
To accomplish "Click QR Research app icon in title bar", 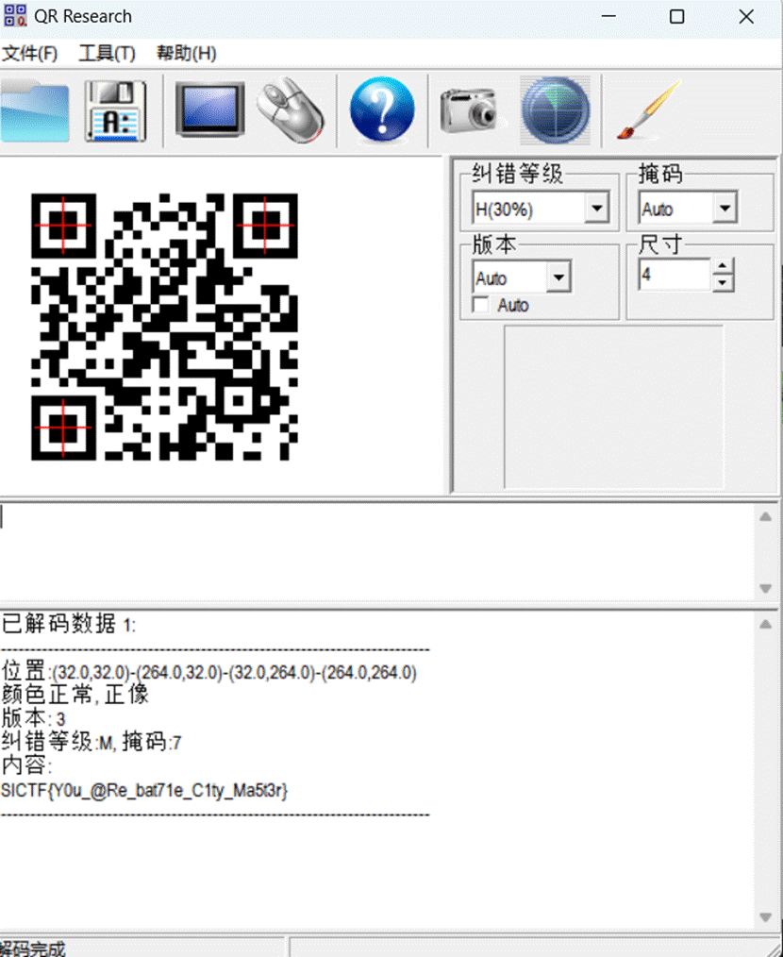I will pos(15,16).
